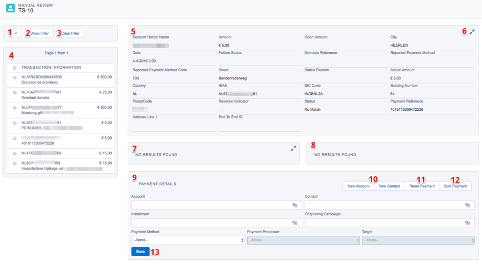
Task: Open the Payment Processor dropdown
Action: [x=304, y=240]
